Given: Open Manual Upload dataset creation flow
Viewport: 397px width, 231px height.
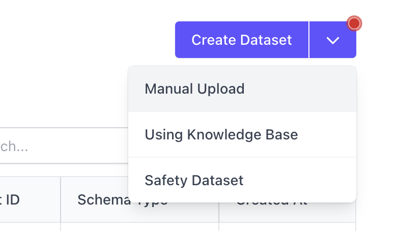Looking at the screenshot, I should click(242, 89).
